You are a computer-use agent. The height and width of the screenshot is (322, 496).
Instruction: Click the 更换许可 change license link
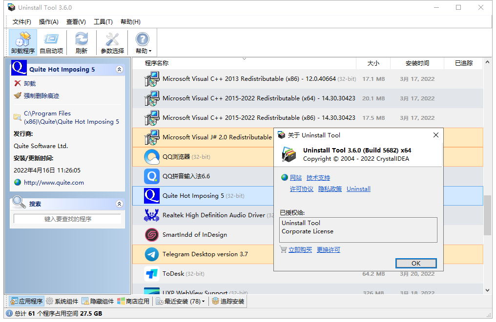(x=329, y=250)
